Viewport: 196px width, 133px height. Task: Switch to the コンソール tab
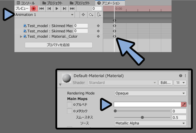coord(26,3)
